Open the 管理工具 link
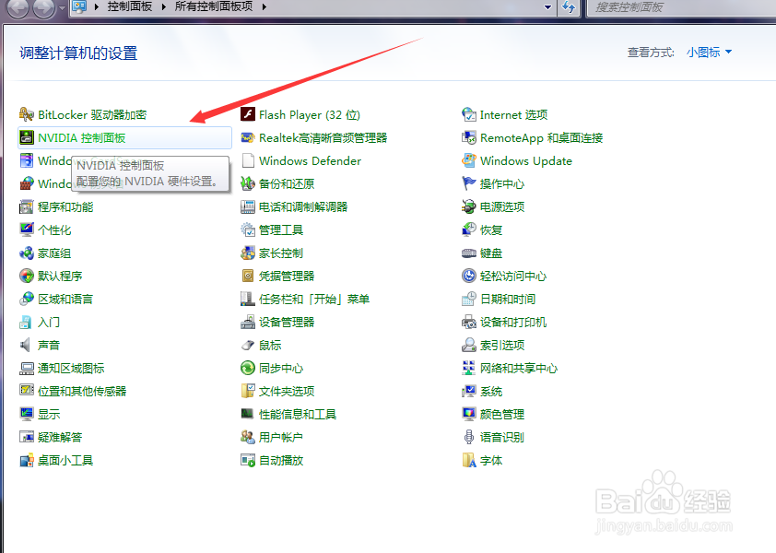776x553 pixels. coord(280,229)
